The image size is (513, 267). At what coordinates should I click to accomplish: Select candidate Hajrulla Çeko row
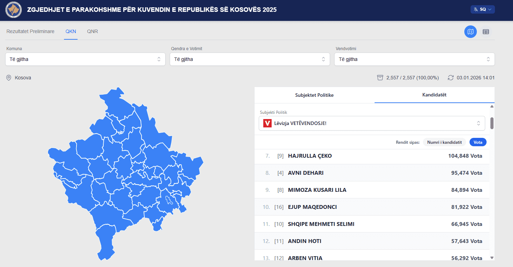(x=372, y=156)
